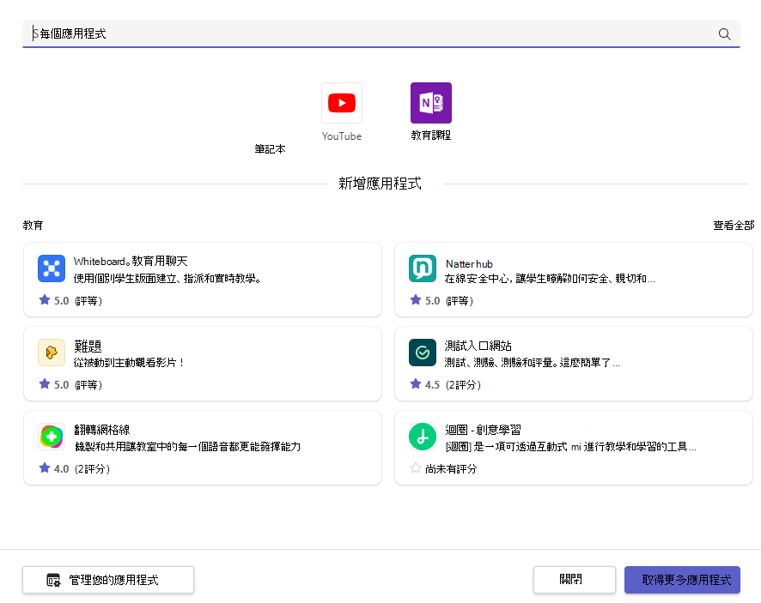Click the 關閉 button
761x603 pixels.
point(575,580)
